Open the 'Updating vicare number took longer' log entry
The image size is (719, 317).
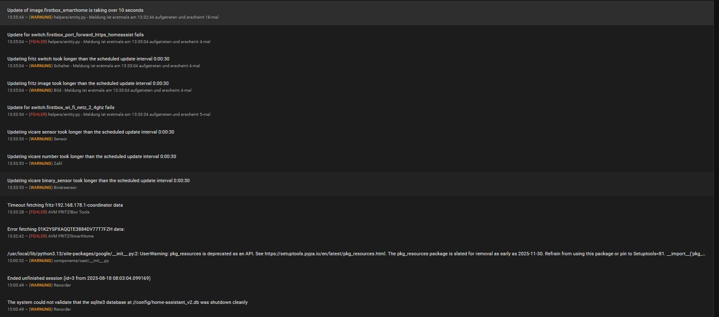point(357,160)
